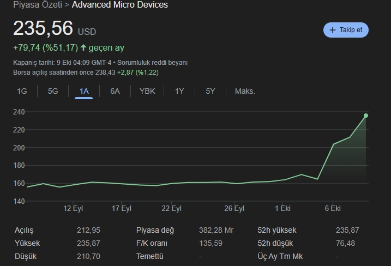Switch to YBK year-to-date tab
Image resolution: width=391 pixels, height=266 pixels.
147,91
